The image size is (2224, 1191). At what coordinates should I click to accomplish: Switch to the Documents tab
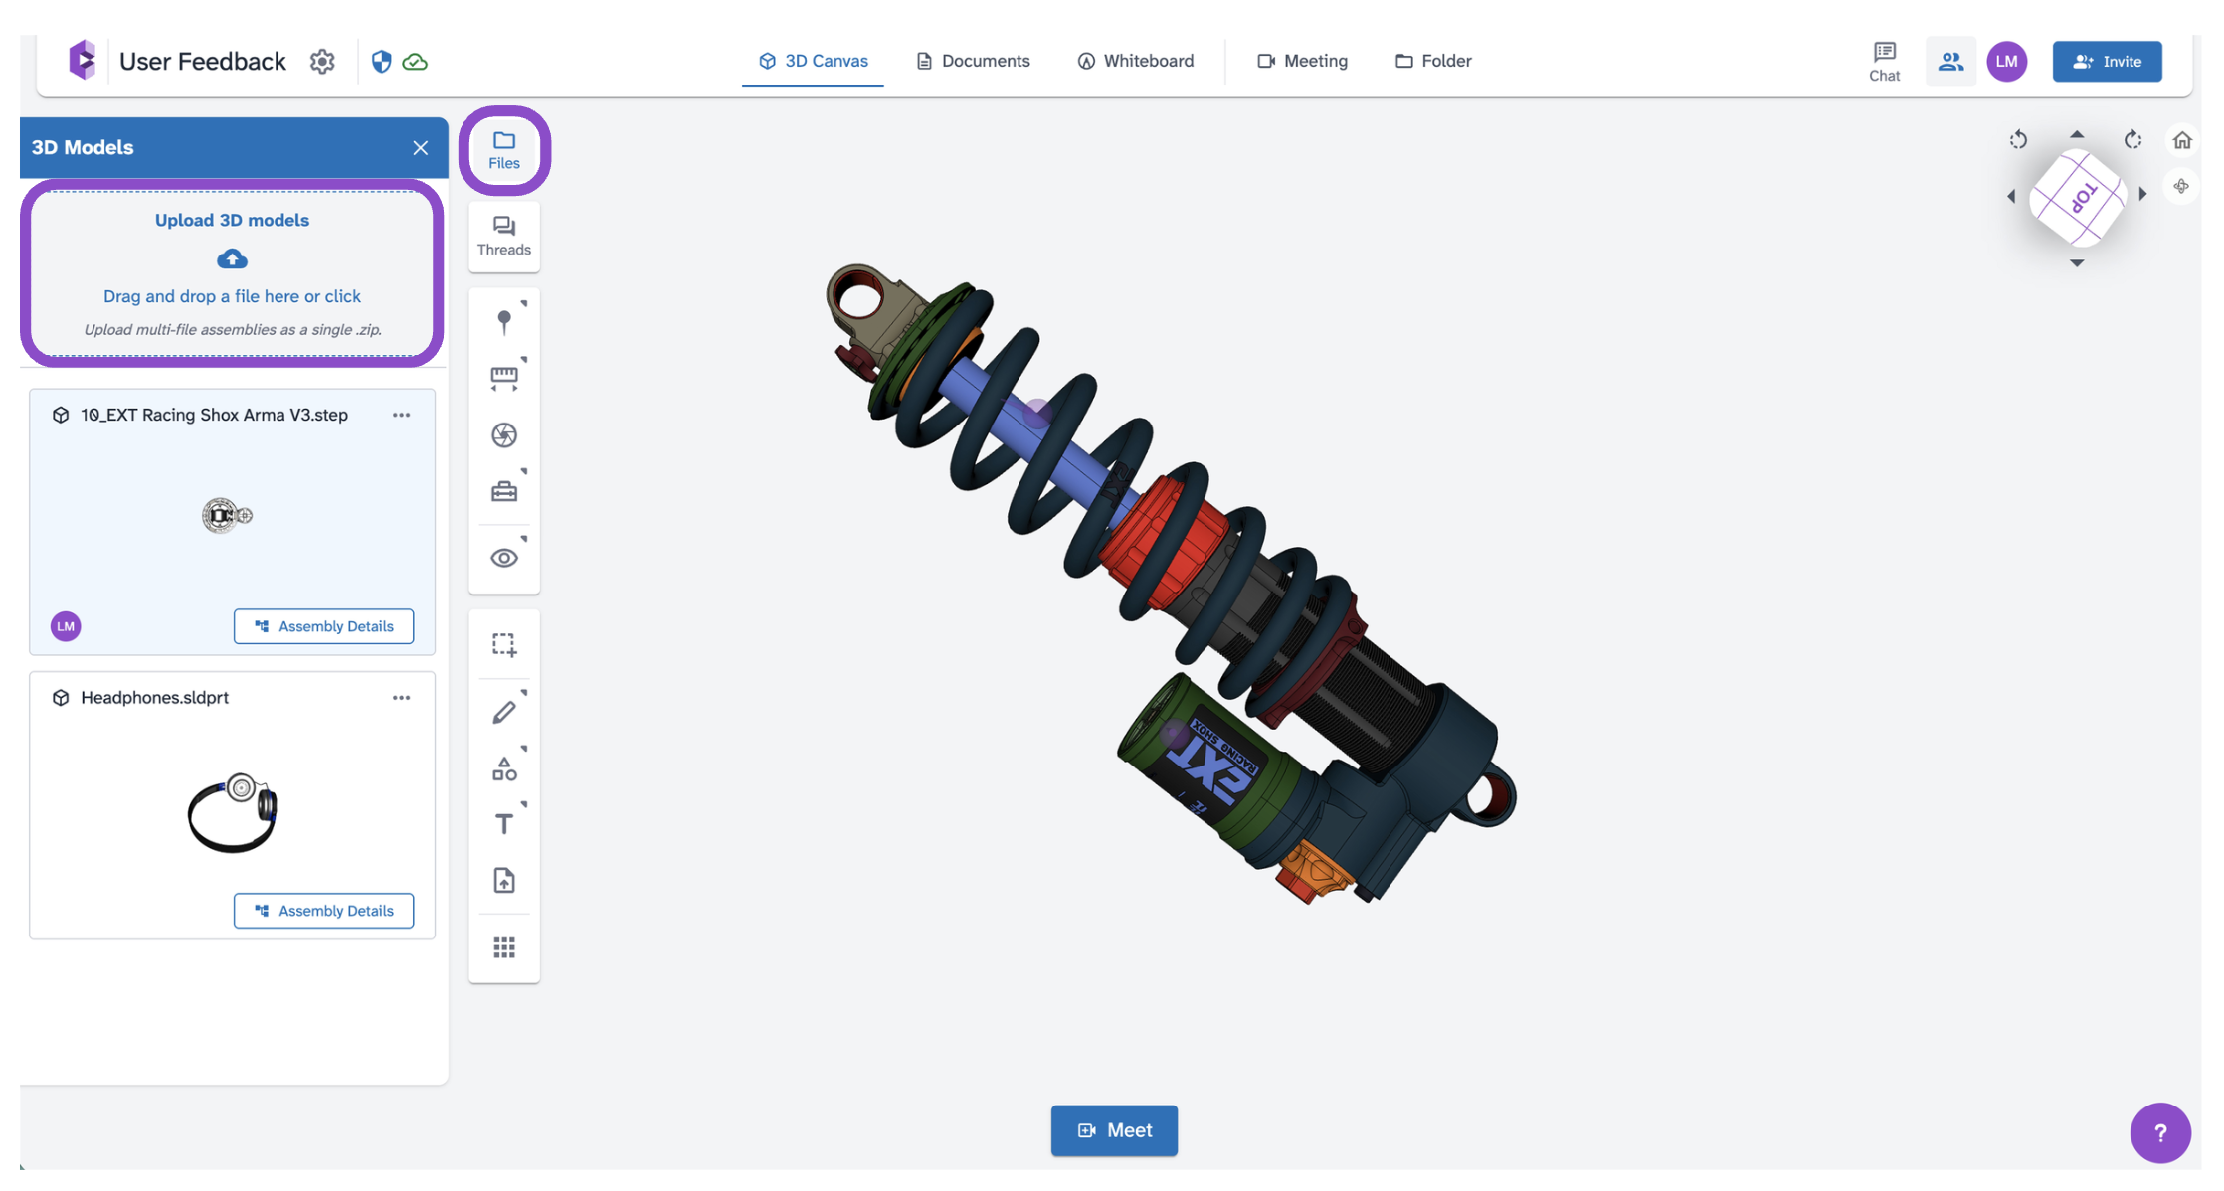tap(973, 61)
